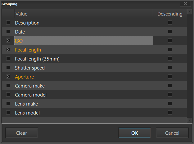Screen dimensions: 194x144
Task: Select the Camera model row label
Action: [x=31, y=95]
